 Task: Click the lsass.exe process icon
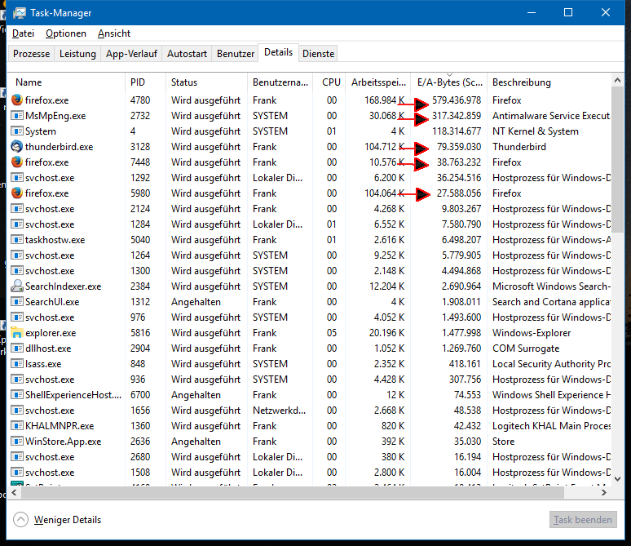coord(17,364)
